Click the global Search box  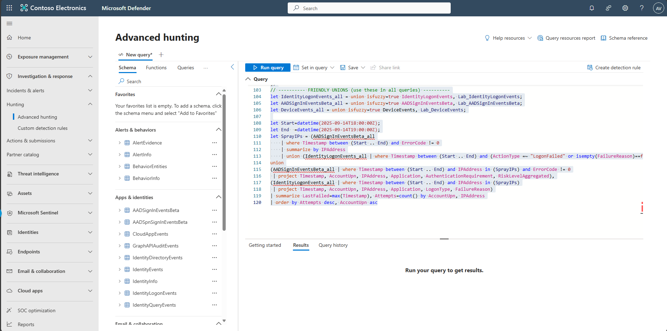[369, 8]
